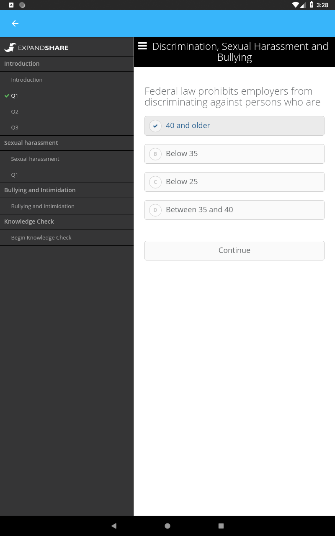Click the green checkmark beside Q1
Viewport: 335px width, 536px height.
[7, 95]
